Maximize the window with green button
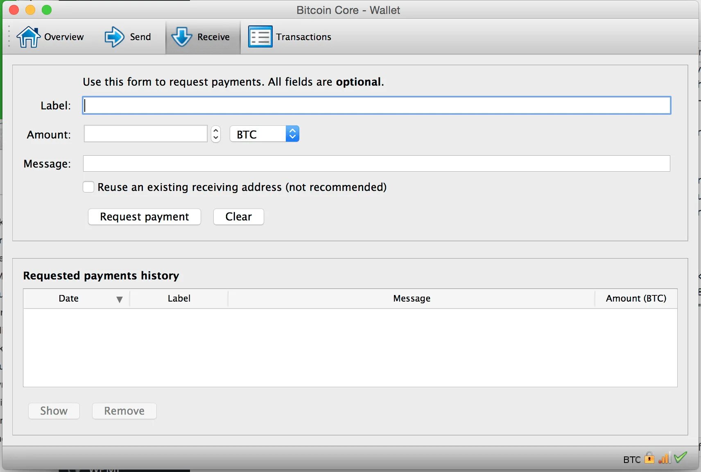The height and width of the screenshot is (472, 701). 47,10
